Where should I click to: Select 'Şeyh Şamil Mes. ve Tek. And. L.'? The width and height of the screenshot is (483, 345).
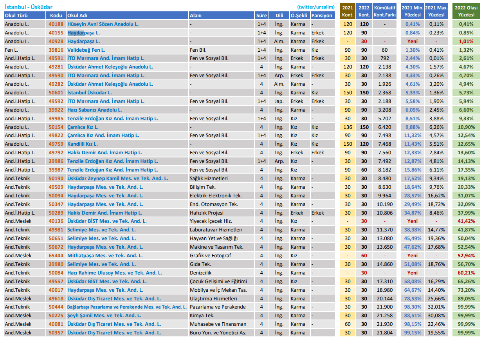tap(105, 316)
